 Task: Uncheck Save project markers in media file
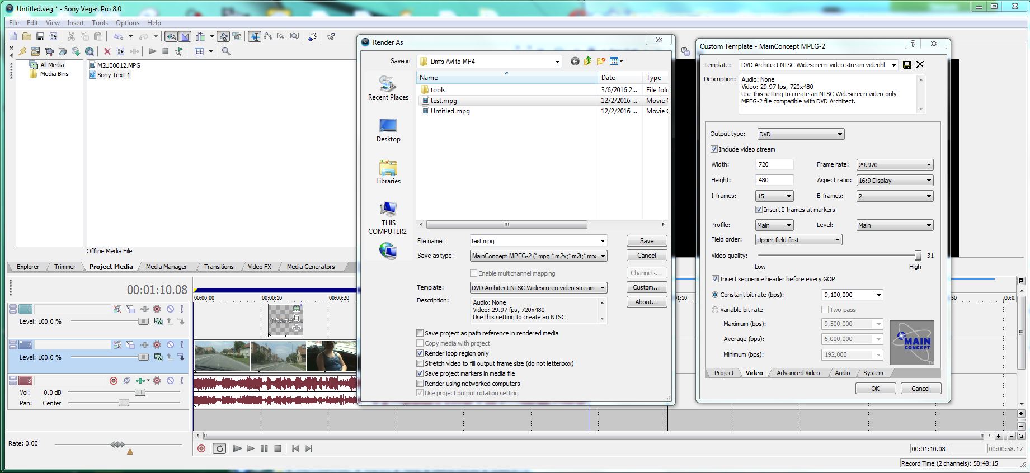tap(420, 373)
